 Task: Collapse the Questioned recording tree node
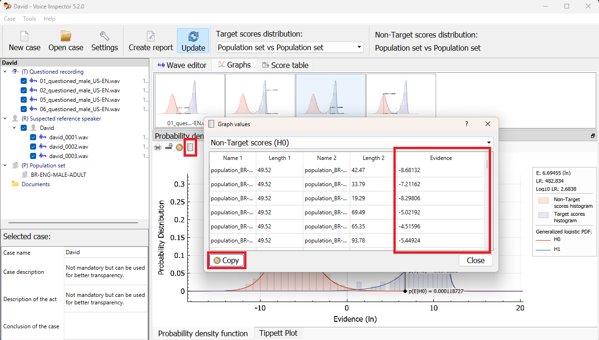coord(5,72)
